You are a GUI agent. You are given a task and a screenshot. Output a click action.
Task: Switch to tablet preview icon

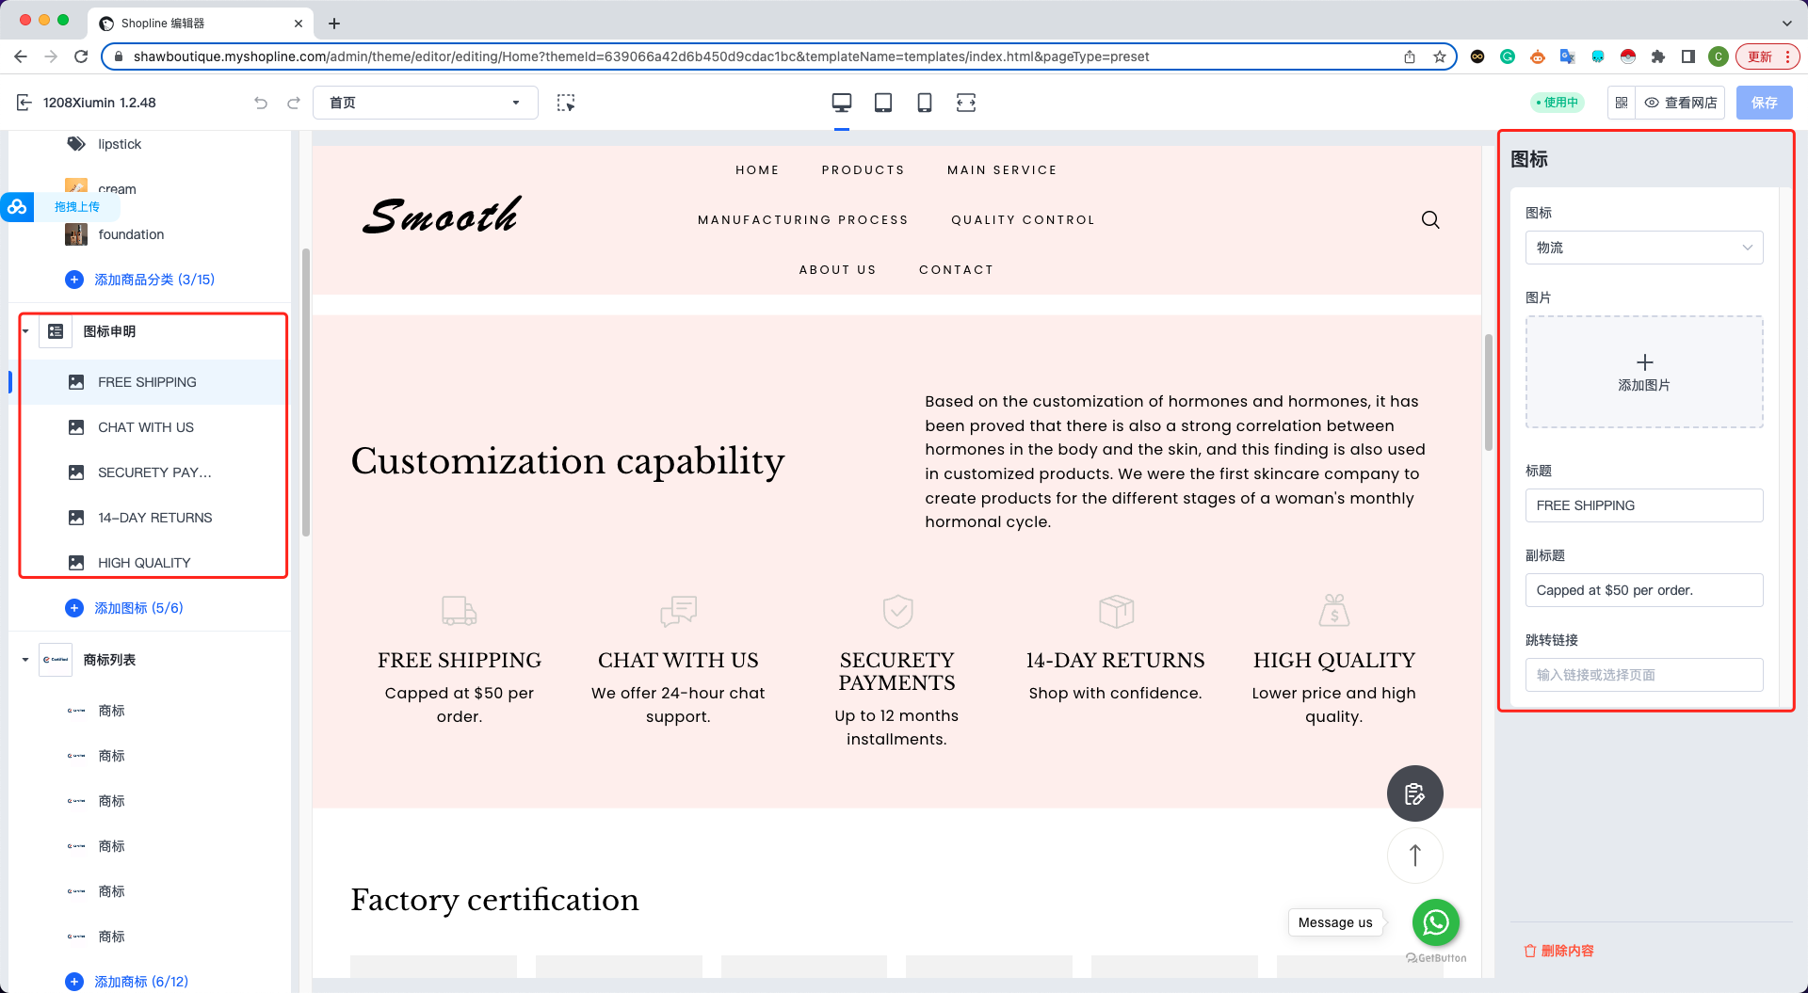point(882,103)
